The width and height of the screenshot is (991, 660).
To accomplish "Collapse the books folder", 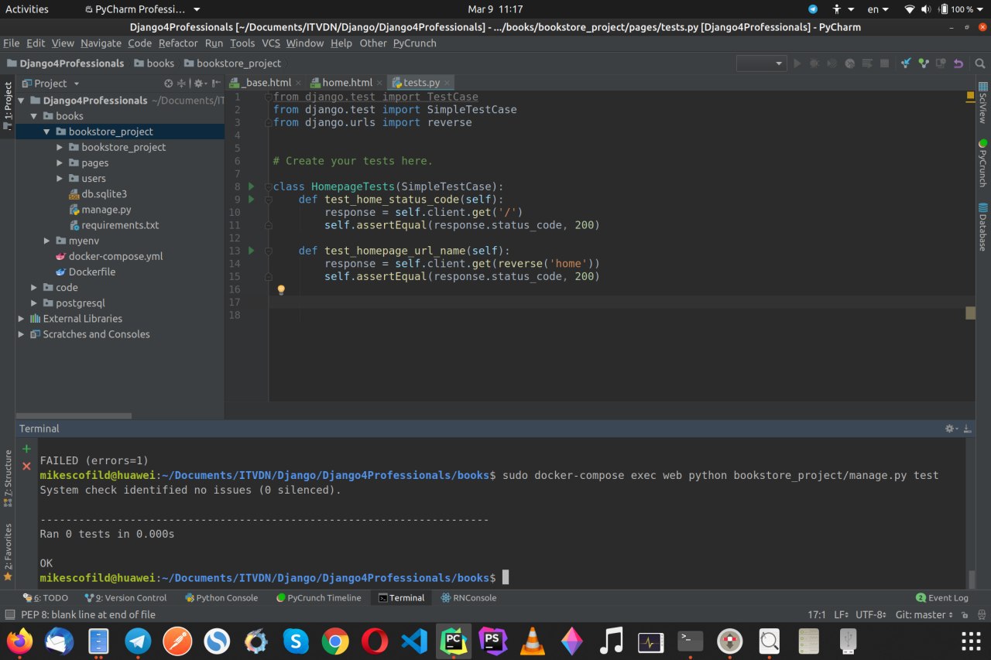I will (x=35, y=116).
